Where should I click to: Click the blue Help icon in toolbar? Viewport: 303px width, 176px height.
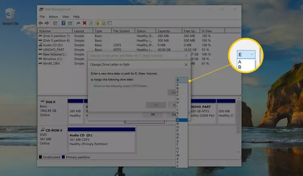[x=64, y=23]
